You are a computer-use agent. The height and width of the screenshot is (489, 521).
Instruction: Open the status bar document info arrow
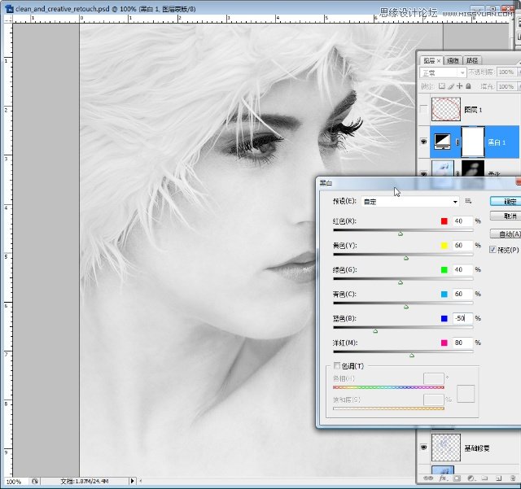coord(132,481)
